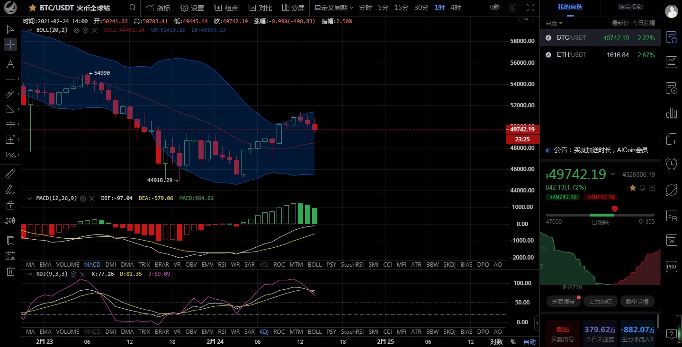The width and height of the screenshot is (682, 347).
Task: Switch to 分时 view
Action: pos(365,8)
